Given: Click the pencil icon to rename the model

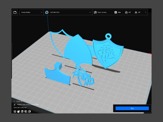Looking at the screenshot, I should pos(15,104).
